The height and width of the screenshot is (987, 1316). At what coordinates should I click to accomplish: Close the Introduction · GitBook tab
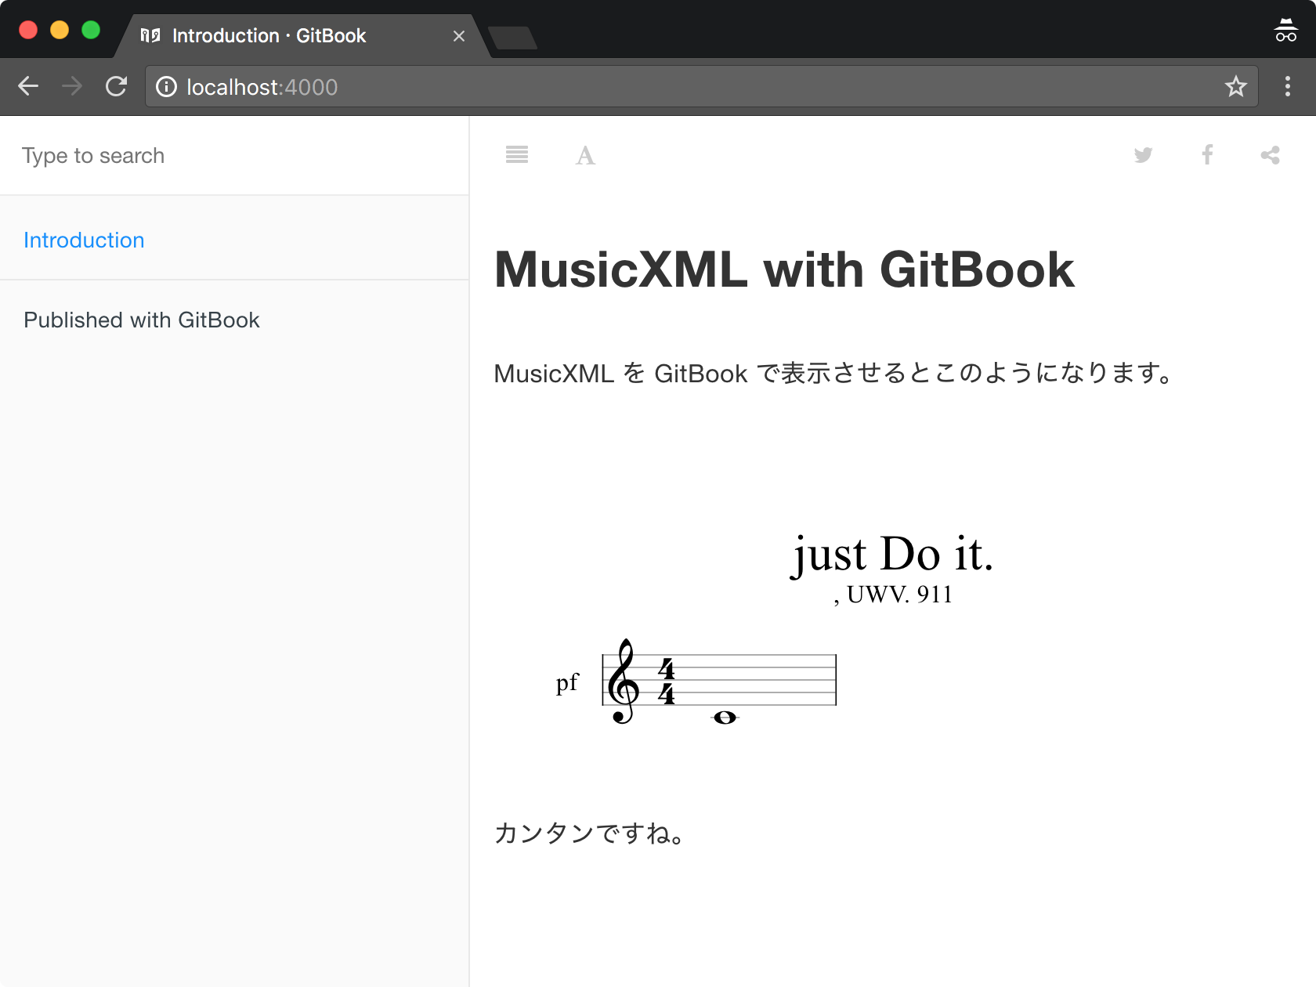pos(459,36)
